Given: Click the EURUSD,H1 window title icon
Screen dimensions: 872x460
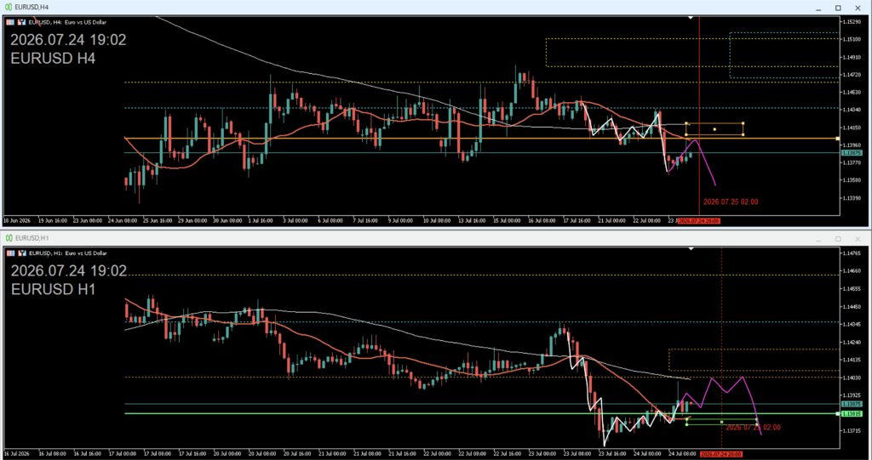Looking at the screenshot, I should (9, 238).
